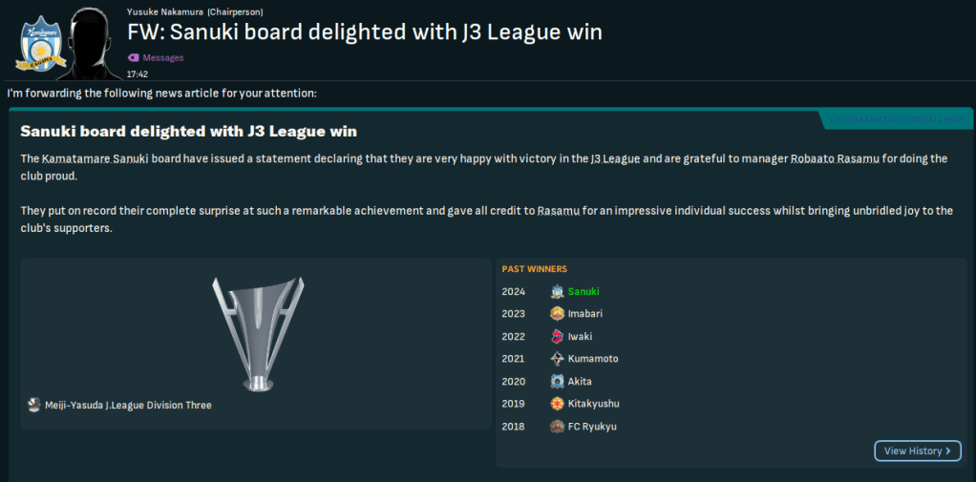Select Imabari team name from past winners
This screenshot has width=976, height=482.
(584, 314)
